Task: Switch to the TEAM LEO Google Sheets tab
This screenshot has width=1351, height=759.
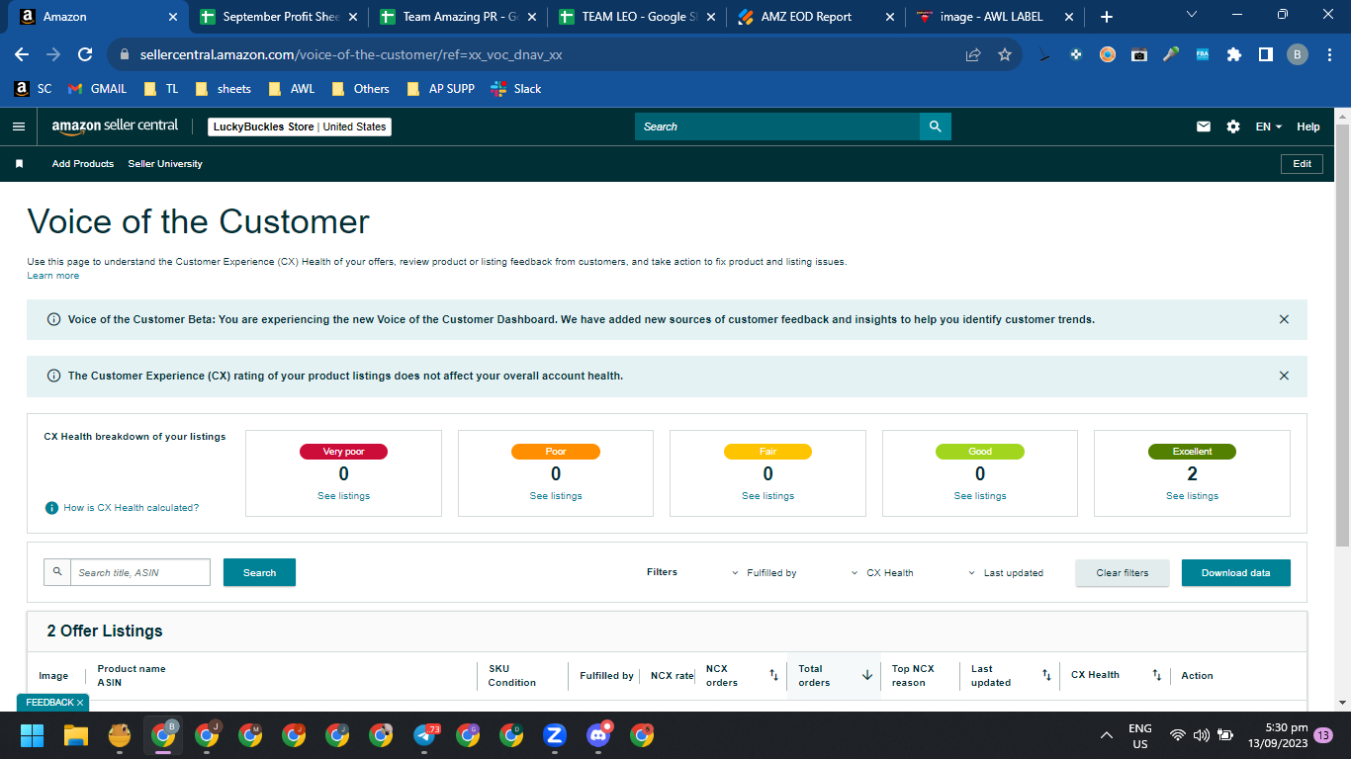Action: [x=637, y=17]
